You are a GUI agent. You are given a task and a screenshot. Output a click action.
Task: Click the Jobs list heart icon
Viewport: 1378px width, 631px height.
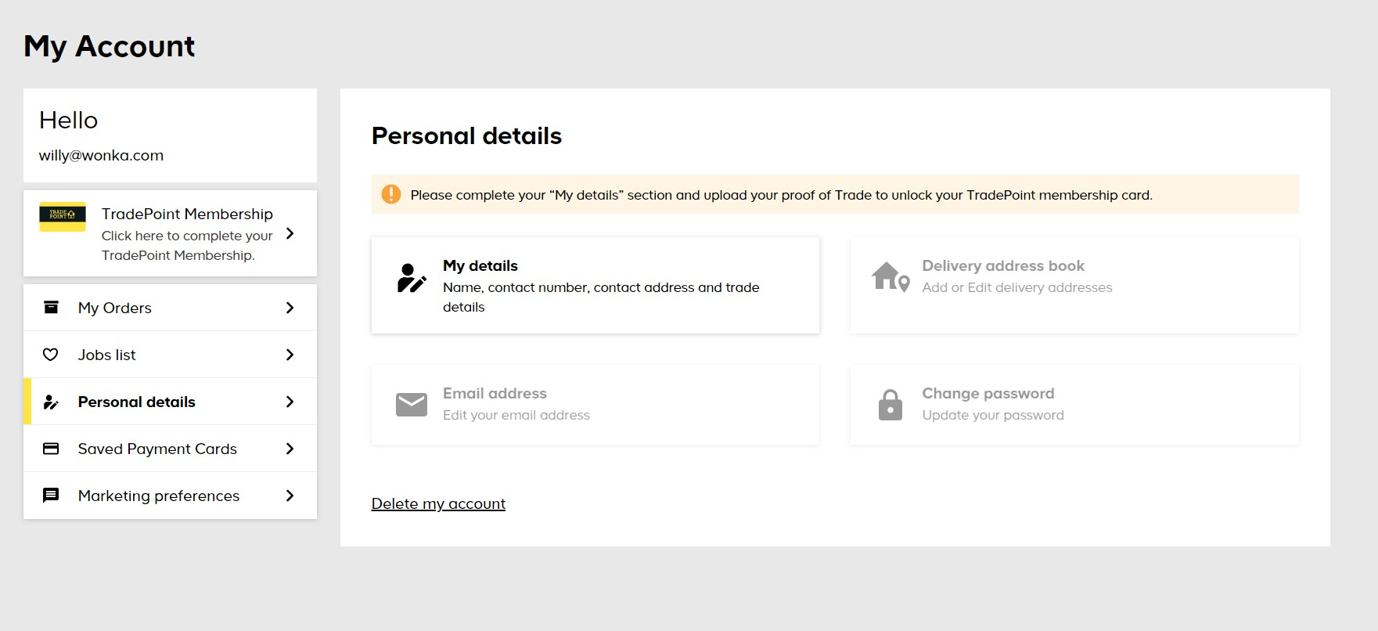(51, 355)
